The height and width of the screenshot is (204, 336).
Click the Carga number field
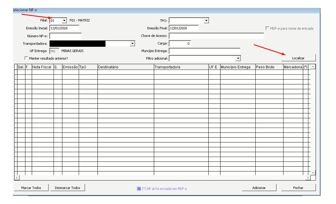[180, 44]
